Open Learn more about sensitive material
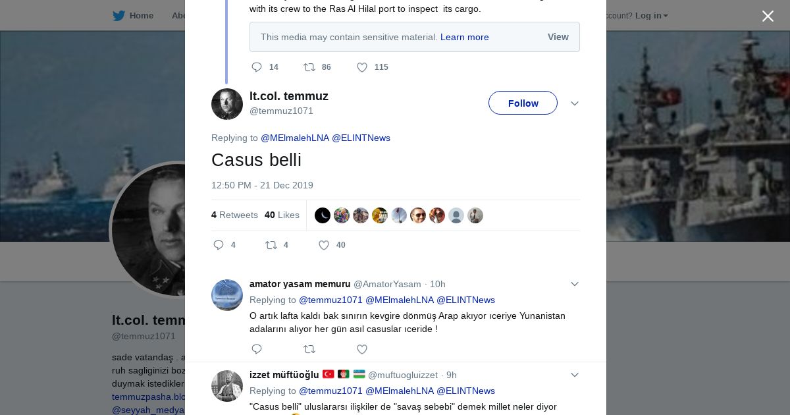The width and height of the screenshot is (790, 415). tap(464, 37)
